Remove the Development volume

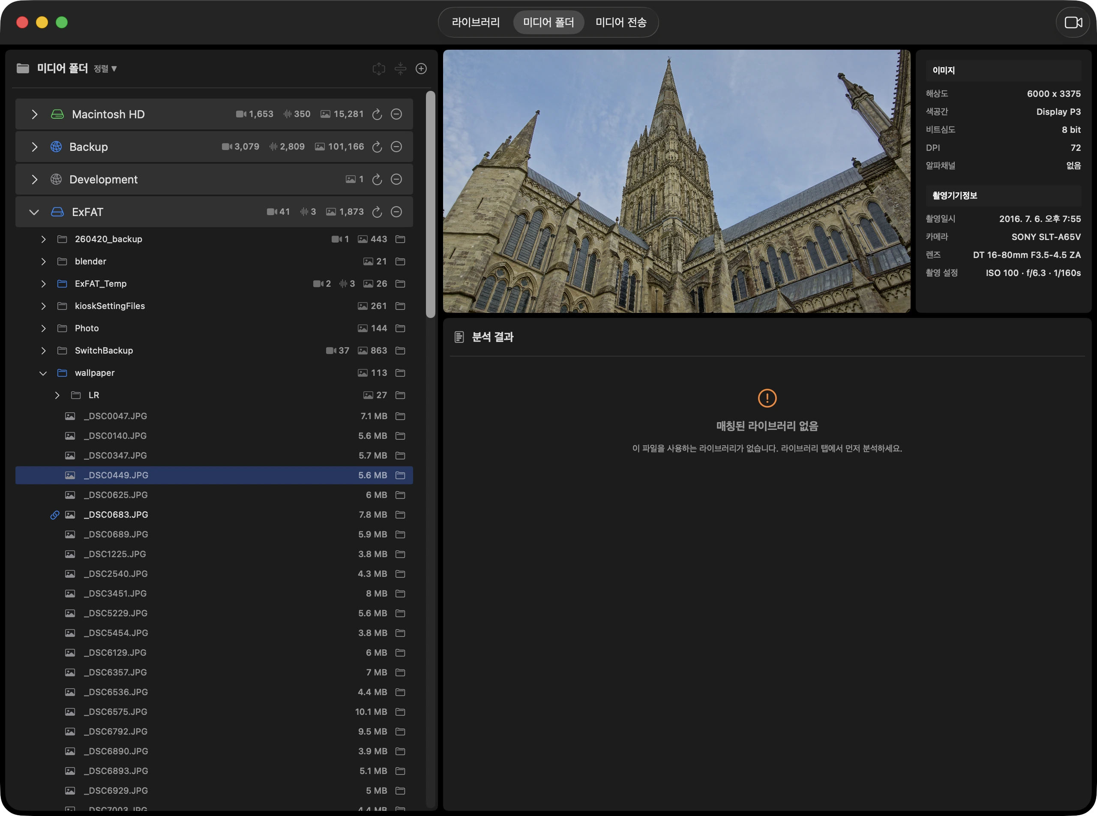click(396, 179)
